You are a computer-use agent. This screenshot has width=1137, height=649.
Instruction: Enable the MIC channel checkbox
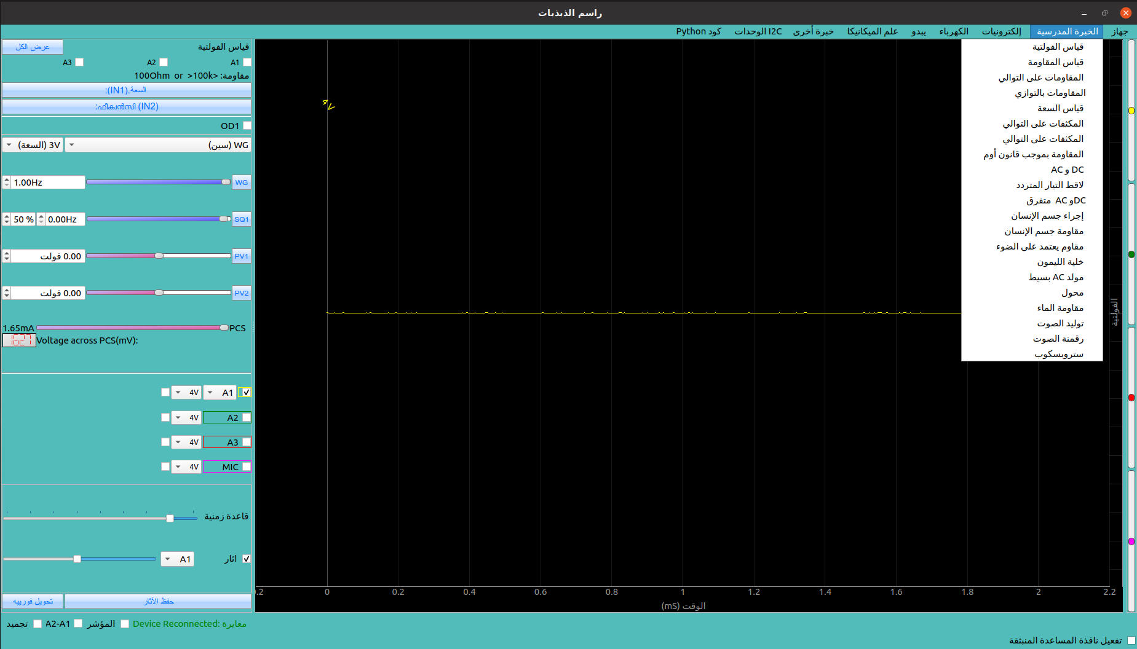coord(247,467)
